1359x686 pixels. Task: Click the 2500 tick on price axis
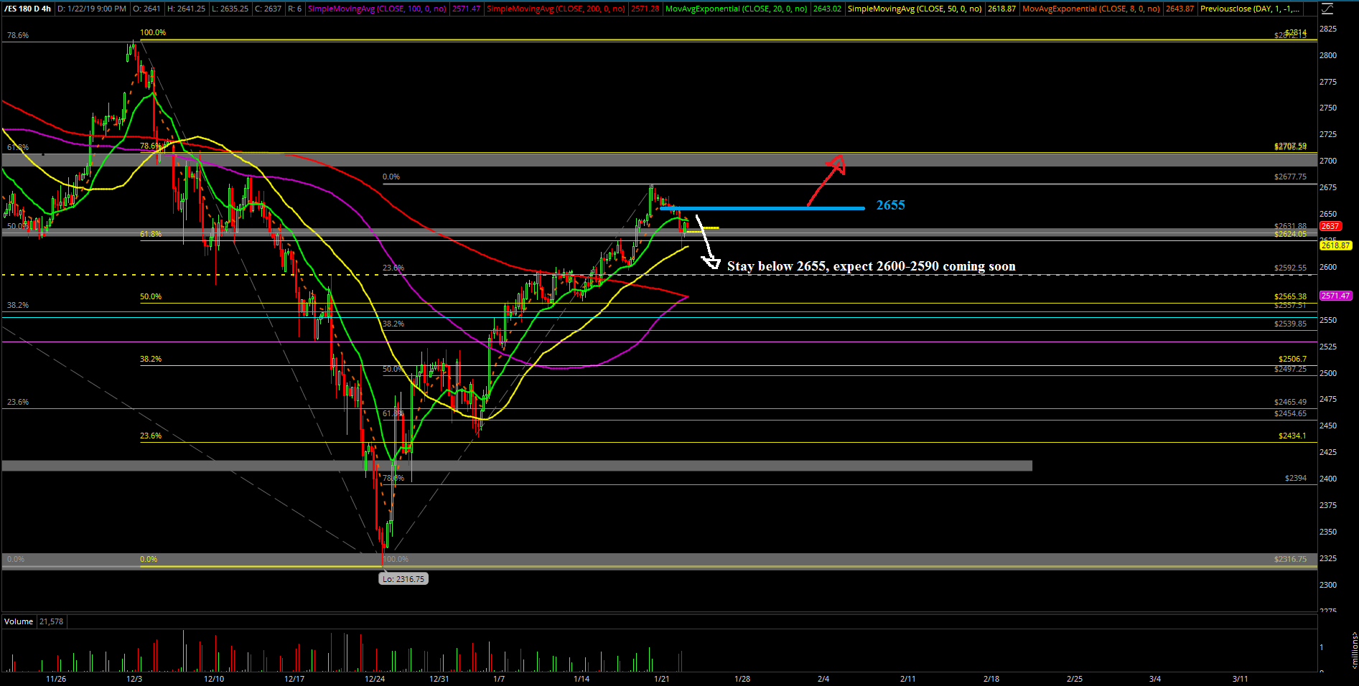pyautogui.click(x=1328, y=373)
